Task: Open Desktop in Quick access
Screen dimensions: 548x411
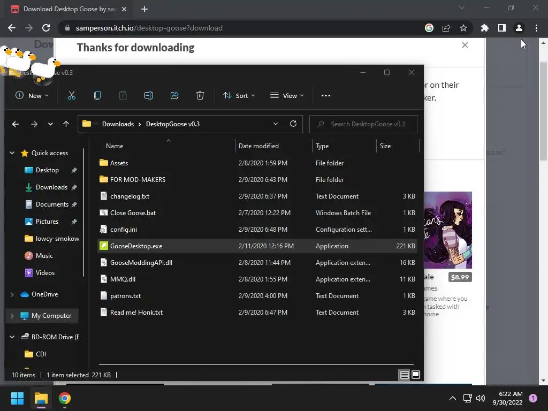Action: tap(47, 170)
